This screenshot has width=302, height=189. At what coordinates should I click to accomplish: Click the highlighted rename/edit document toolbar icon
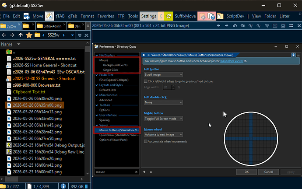pyautogui.click(x=49, y=16)
